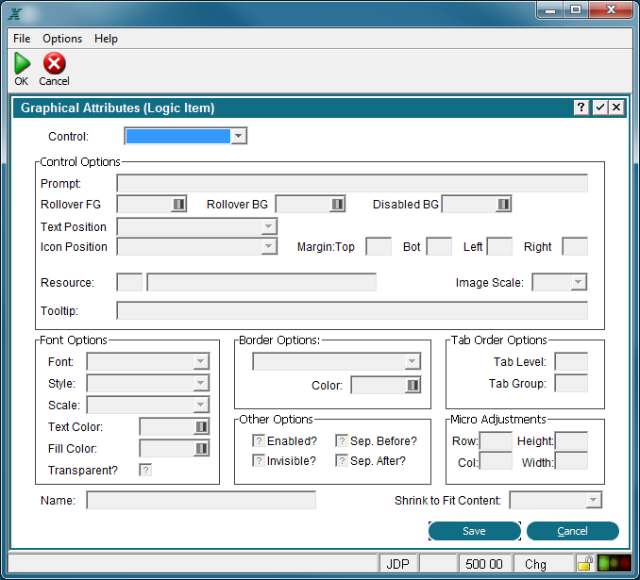Expand the Text Position dropdown

tap(269, 226)
